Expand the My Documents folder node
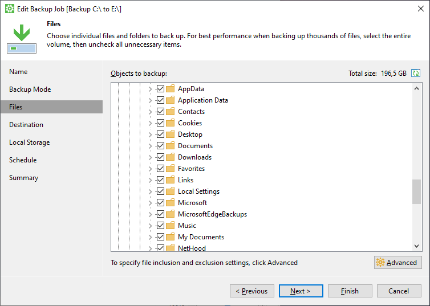 click(x=151, y=237)
